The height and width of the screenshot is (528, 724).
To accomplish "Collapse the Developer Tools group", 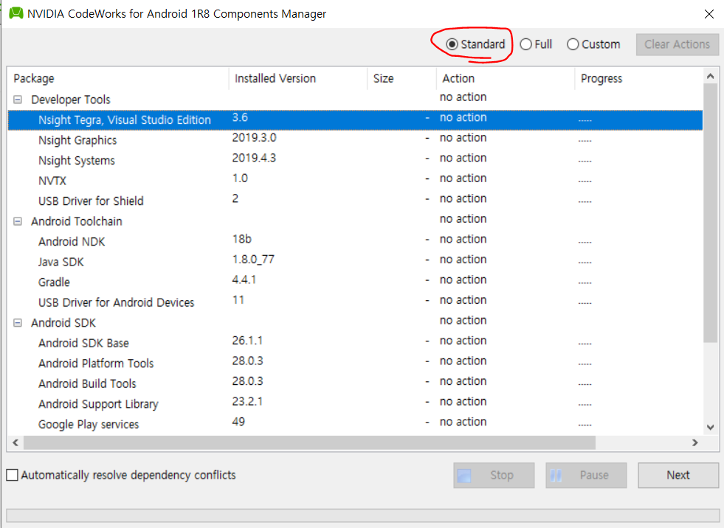I will tap(18, 100).
